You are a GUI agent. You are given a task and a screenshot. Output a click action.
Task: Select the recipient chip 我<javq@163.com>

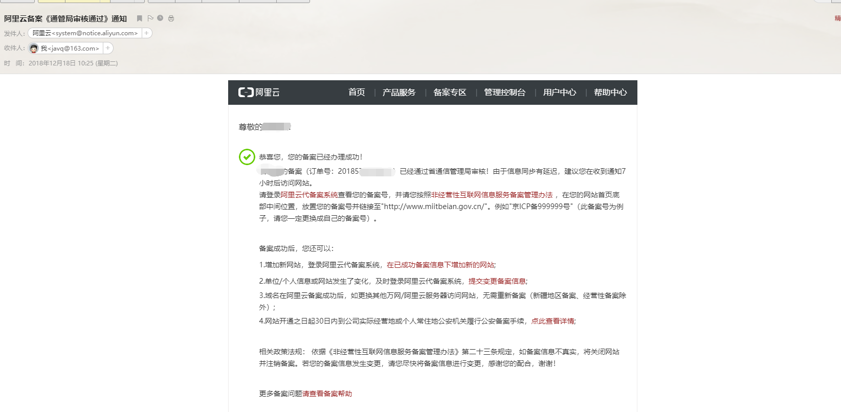(65, 48)
